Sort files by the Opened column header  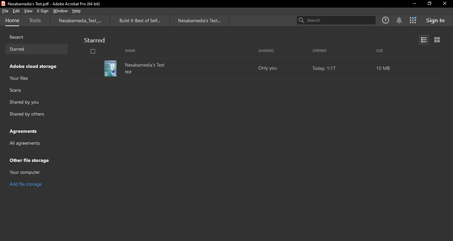(x=319, y=51)
